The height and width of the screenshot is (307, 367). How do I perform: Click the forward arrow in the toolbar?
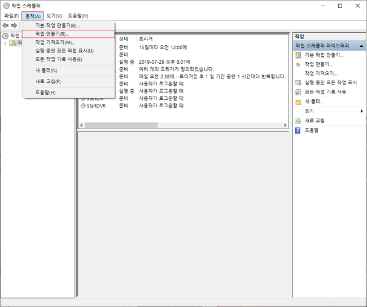tap(14, 25)
